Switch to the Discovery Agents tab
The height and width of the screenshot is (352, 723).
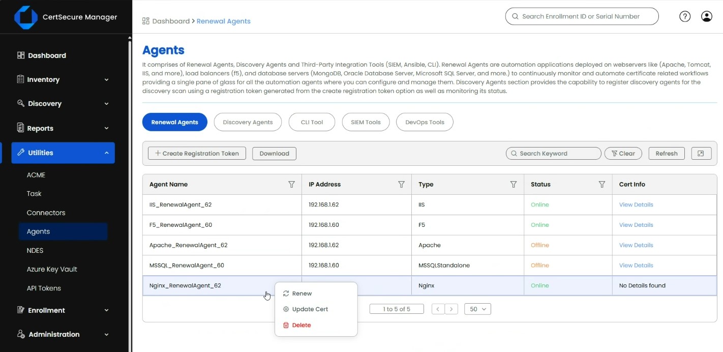pyautogui.click(x=248, y=122)
